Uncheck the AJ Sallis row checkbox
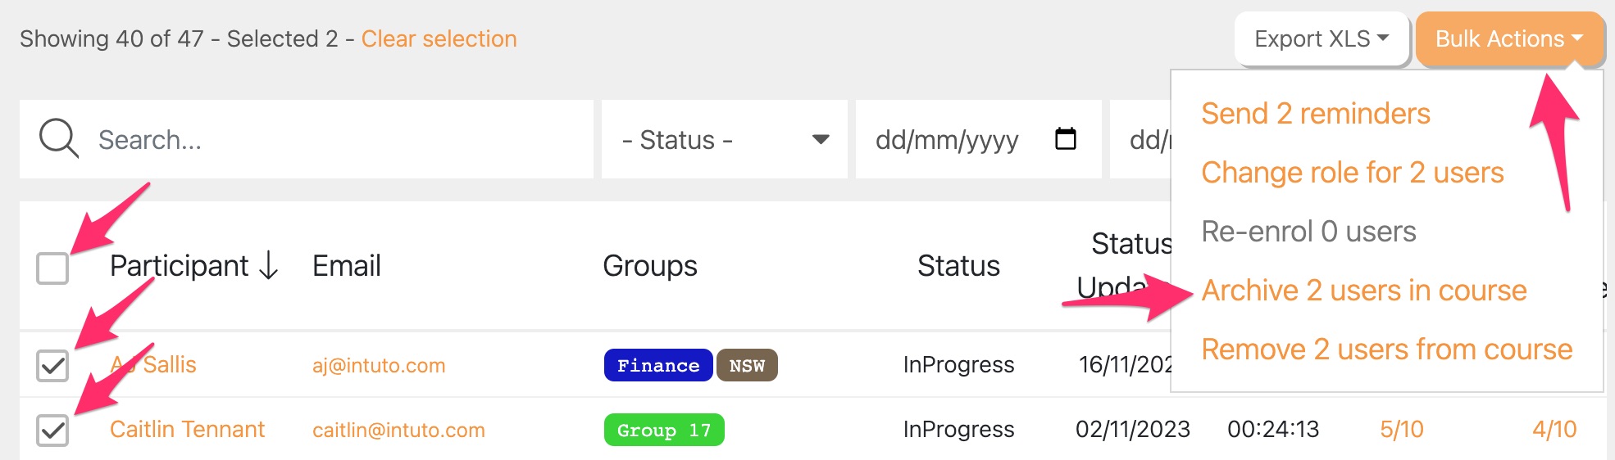The height and width of the screenshot is (460, 1615). click(x=52, y=365)
